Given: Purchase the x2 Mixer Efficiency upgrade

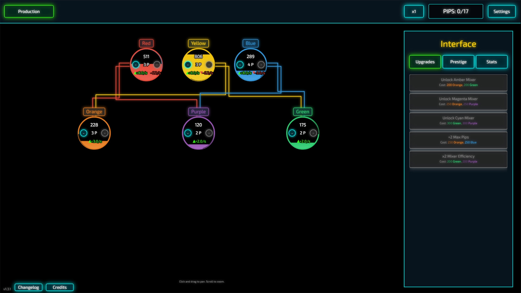Looking at the screenshot, I should [x=458, y=159].
